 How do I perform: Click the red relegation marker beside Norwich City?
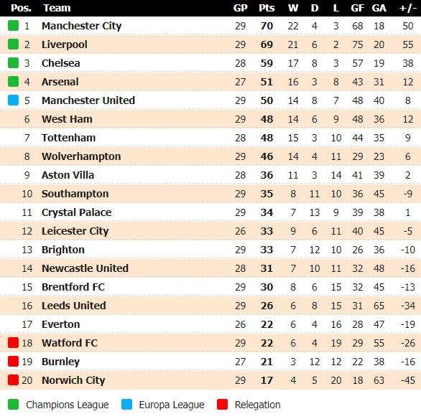pos(13,380)
